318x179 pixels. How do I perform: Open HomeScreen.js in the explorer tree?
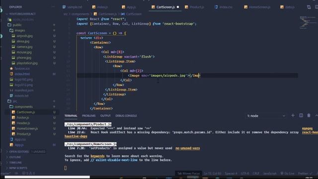pyautogui.click(x=27, y=128)
